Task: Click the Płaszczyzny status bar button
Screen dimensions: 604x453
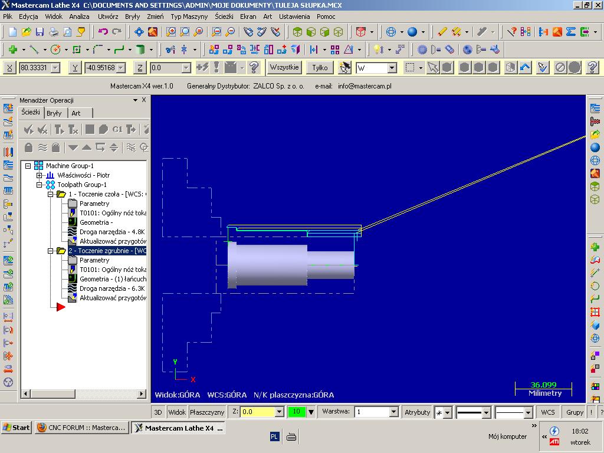Action: coord(207,412)
